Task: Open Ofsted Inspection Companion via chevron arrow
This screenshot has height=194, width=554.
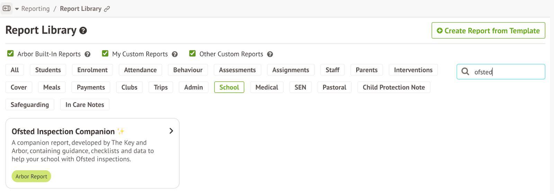Action: pos(171,131)
